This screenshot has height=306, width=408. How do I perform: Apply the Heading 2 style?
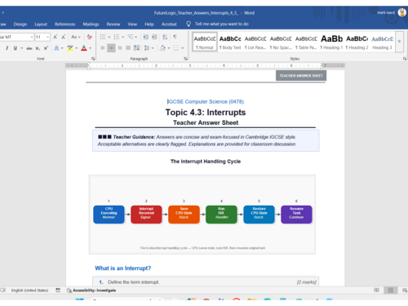pyautogui.click(x=357, y=42)
